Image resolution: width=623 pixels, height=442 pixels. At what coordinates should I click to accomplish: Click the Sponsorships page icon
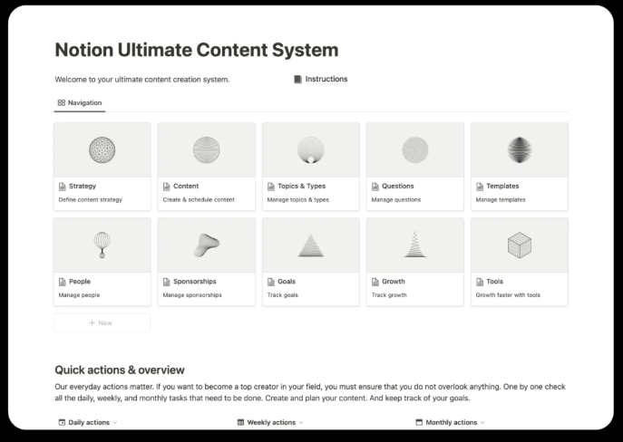pos(167,282)
